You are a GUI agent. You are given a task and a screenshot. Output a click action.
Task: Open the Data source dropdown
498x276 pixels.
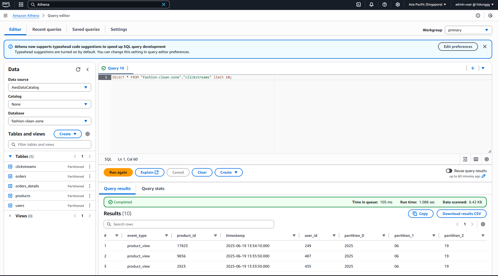point(50,87)
